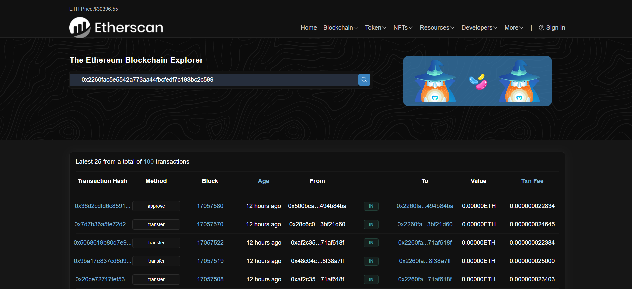Screen dimensions: 632x289
Task: Click From address 0x48c04e...8f38a7ff
Action: point(318,261)
